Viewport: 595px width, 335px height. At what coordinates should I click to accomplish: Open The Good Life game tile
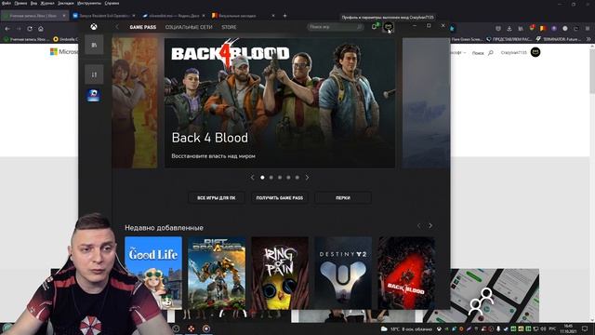click(x=153, y=273)
